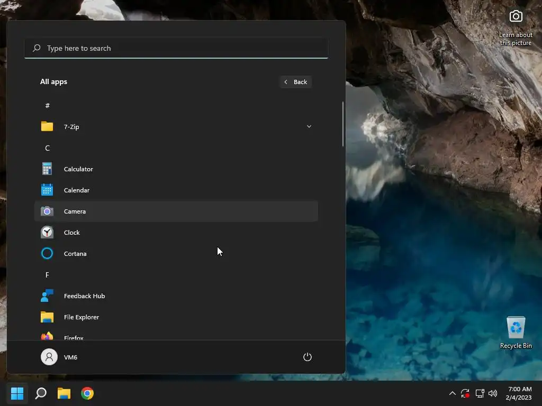Launch Calculator from the app list
The width and height of the screenshot is (542, 406).
click(x=176, y=169)
